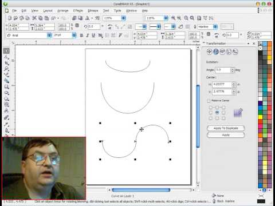Open the Edit menu
The image size is (275, 206).
(24, 10)
